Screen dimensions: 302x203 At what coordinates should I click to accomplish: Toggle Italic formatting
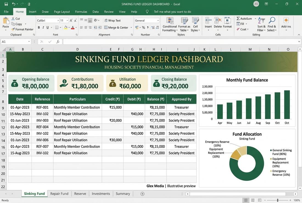pyautogui.click(x=43, y=28)
